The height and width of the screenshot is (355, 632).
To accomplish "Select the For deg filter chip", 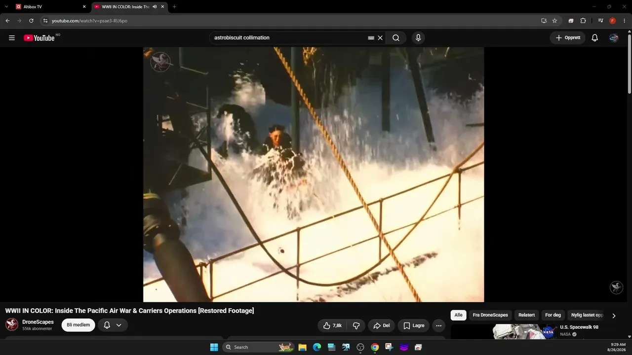I will click(x=553, y=315).
